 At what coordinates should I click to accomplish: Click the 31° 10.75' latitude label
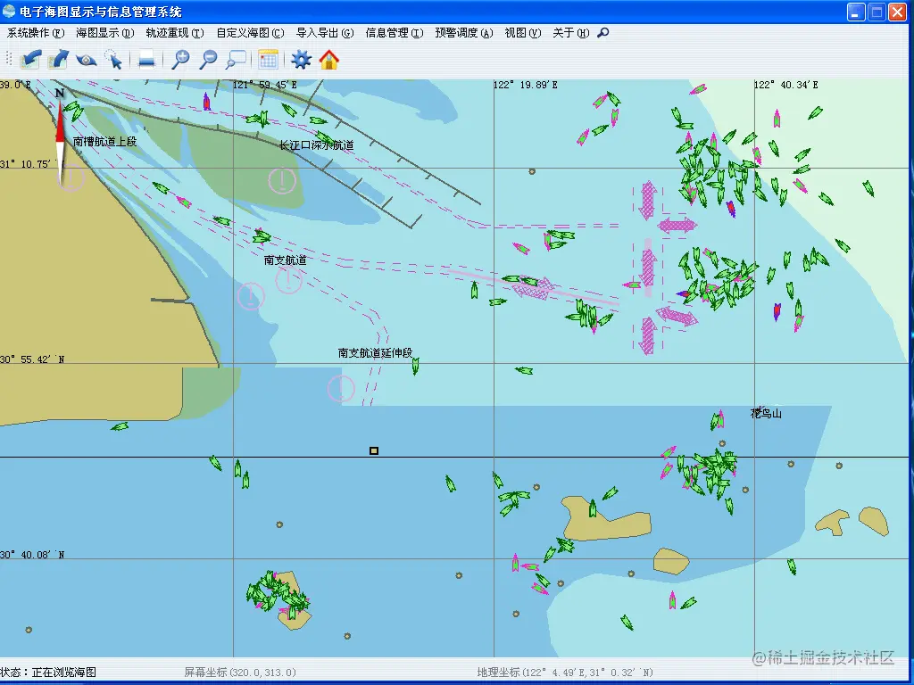click(x=27, y=164)
